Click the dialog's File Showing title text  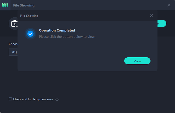click(x=29, y=16)
